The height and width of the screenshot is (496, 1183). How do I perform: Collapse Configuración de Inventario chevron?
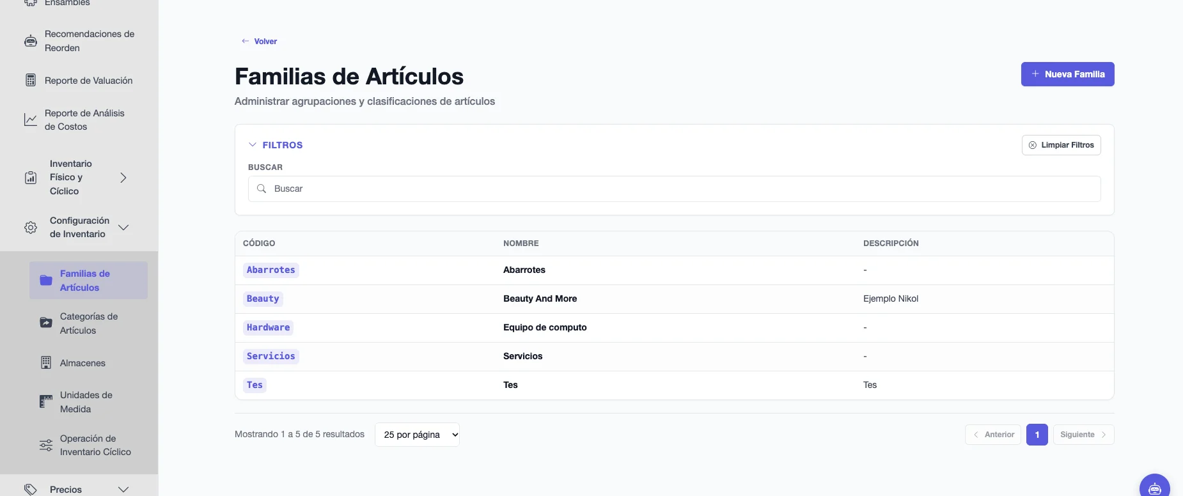(123, 228)
